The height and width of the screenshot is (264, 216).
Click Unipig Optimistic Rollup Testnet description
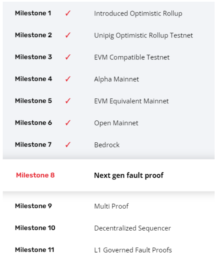[x=143, y=35]
